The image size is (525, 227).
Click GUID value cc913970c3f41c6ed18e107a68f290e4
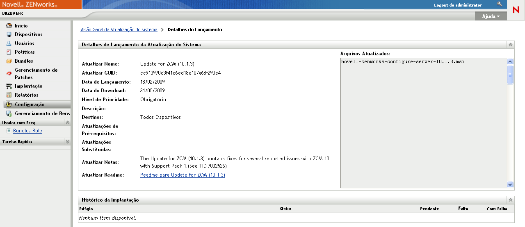click(x=180, y=73)
